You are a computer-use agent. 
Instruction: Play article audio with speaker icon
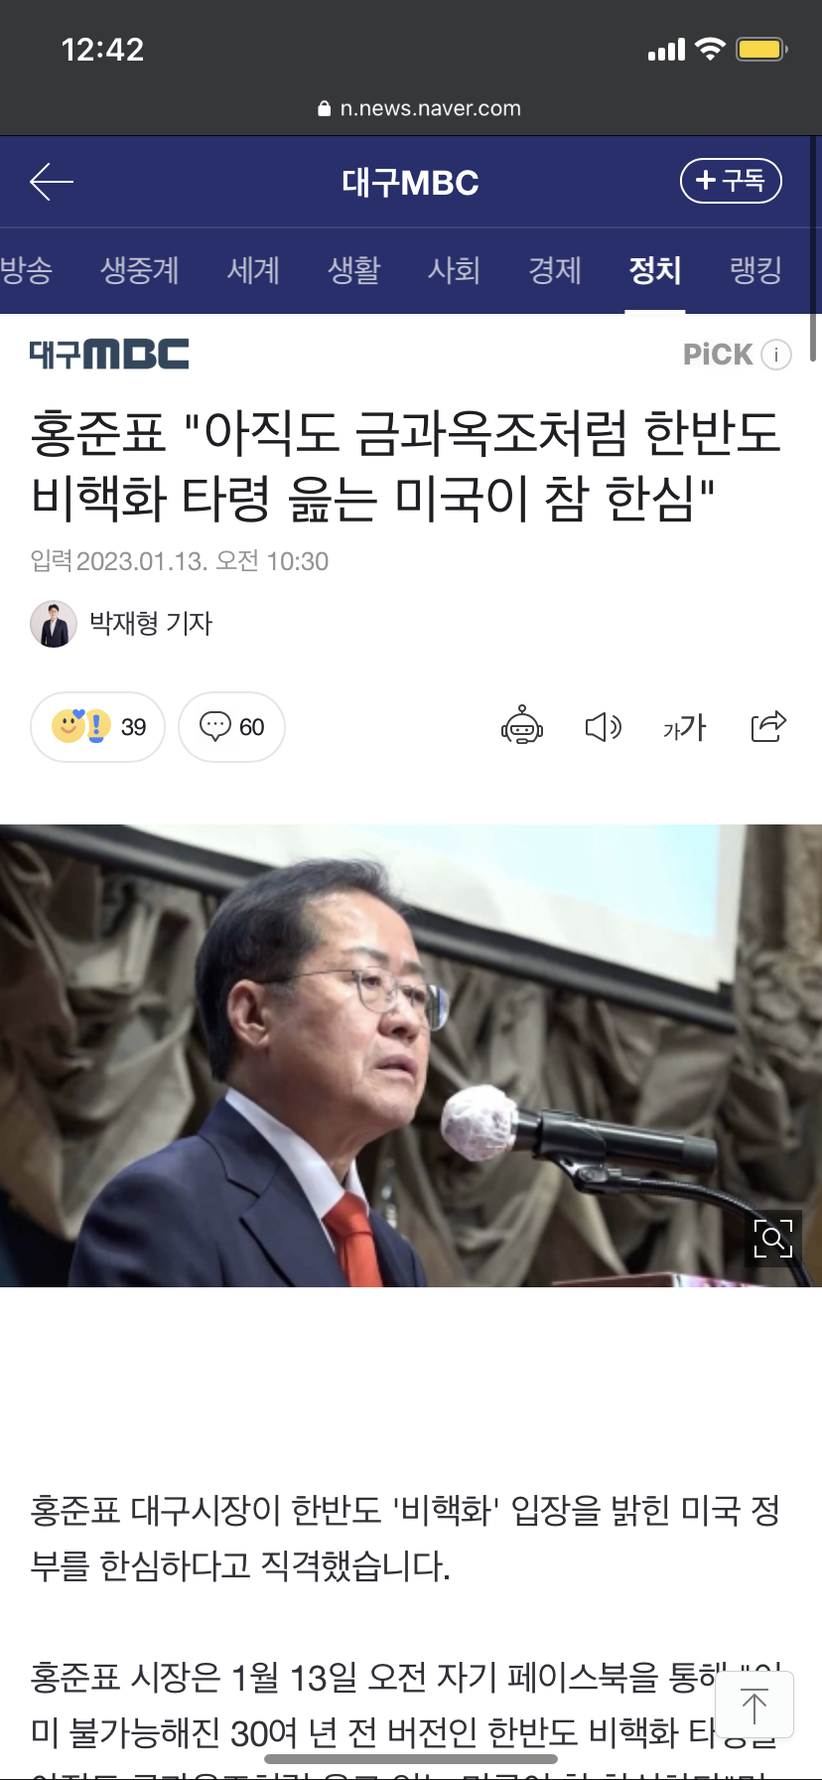(603, 727)
